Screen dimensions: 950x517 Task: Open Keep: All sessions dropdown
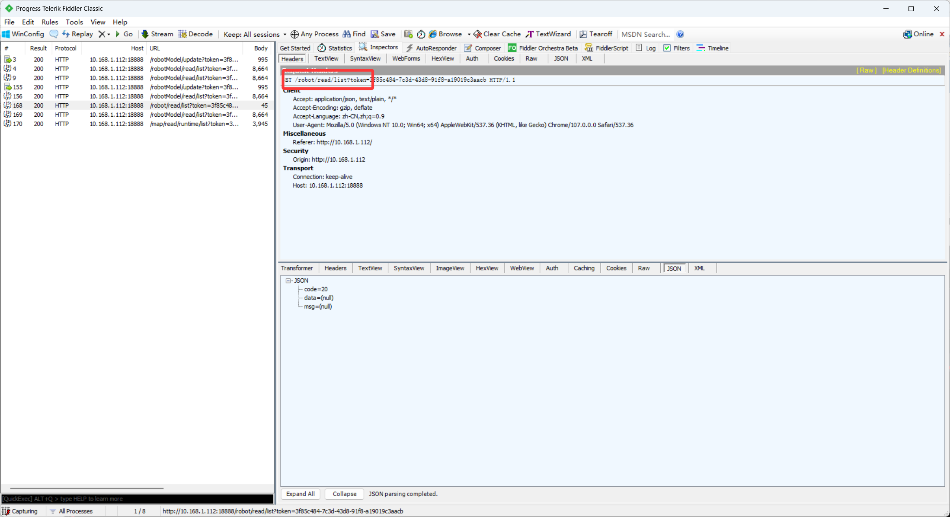point(255,34)
